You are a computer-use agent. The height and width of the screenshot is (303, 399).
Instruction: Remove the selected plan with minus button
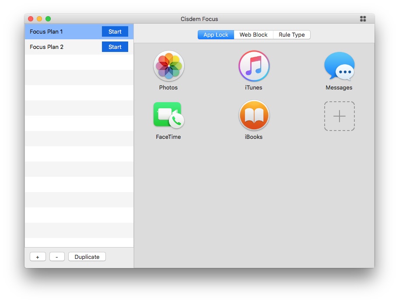click(x=57, y=257)
